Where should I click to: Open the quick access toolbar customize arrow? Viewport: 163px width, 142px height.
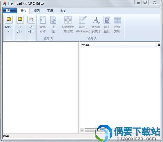(x=12, y=4)
